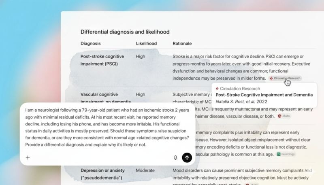Open the 'Post-Stroke Cognitive Impairment and Dementia' article link
This screenshot has width=324, height=185.
[x=264, y=95]
